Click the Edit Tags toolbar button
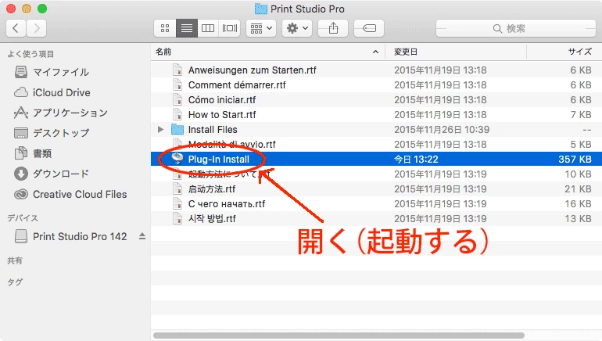The height and width of the screenshot is (341, 602). pos(369,28)
